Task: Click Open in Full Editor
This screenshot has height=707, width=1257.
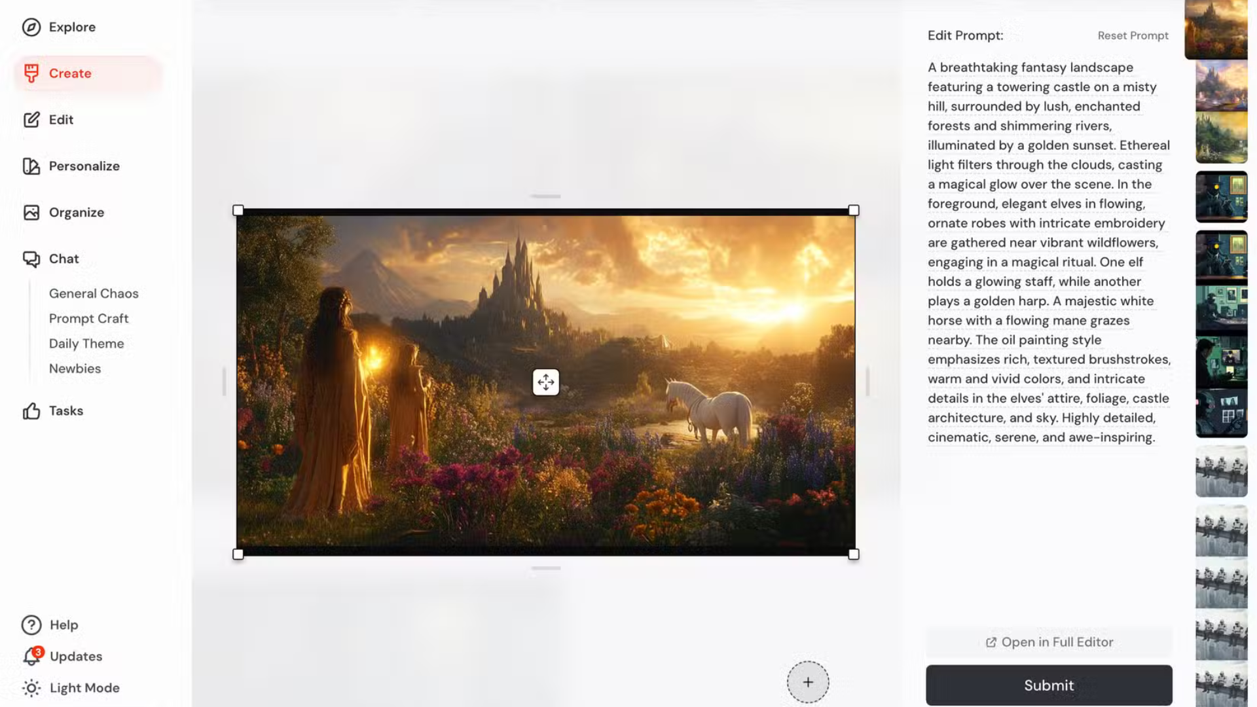Action: [1049, 642]
